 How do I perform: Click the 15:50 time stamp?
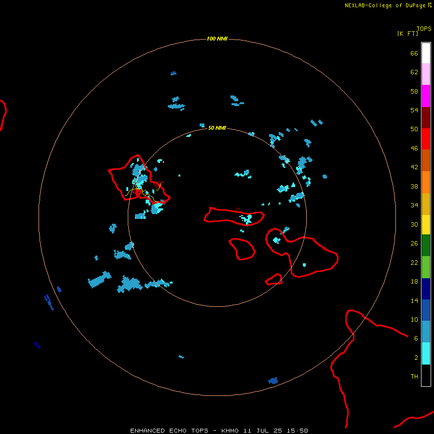tap(298, 431)
